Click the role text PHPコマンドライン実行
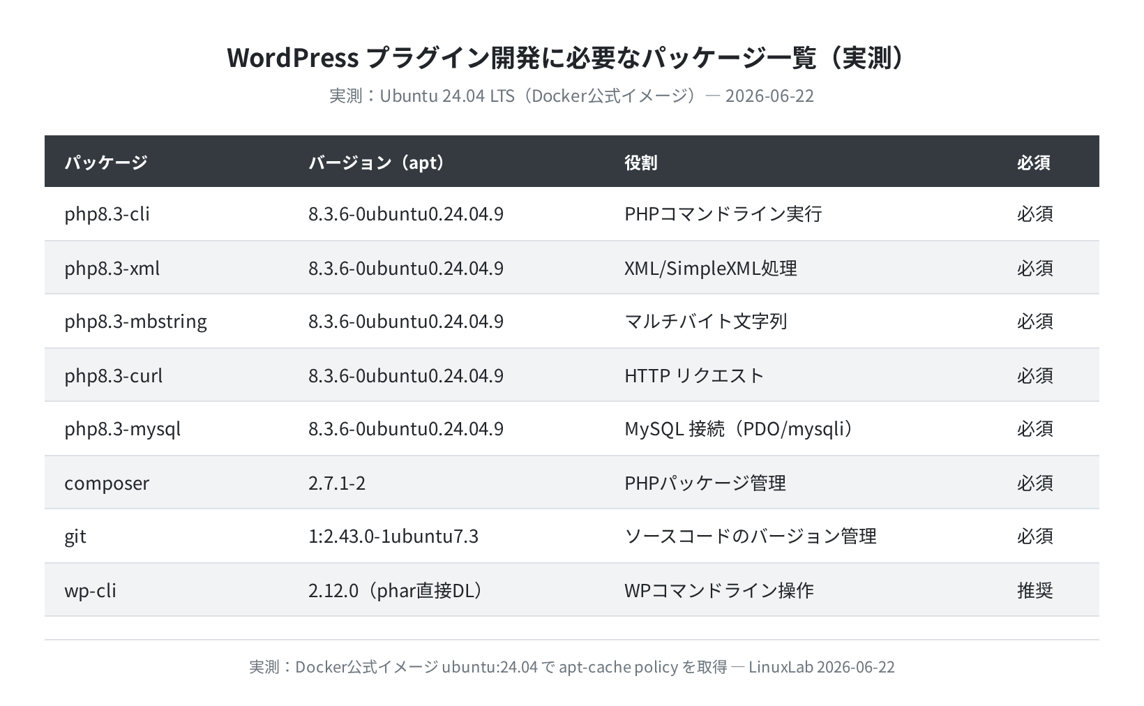 pos(723,213)
